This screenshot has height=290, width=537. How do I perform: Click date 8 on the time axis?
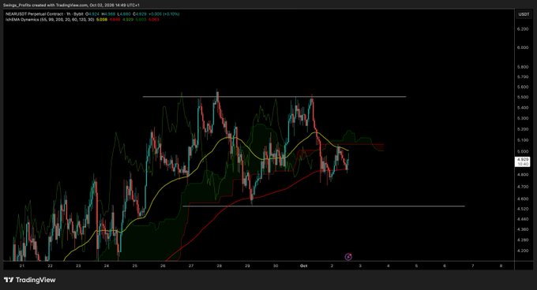501,266
